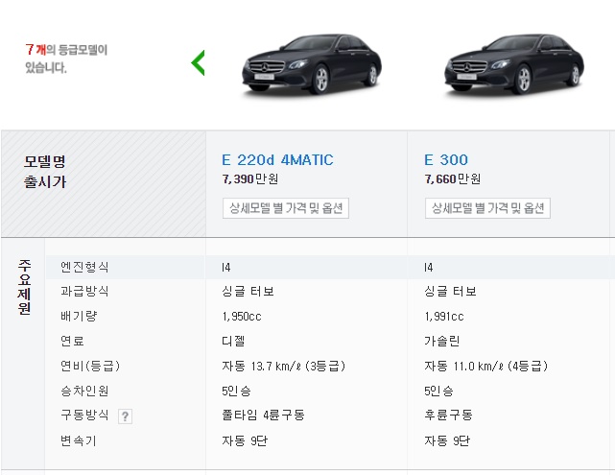
Task: Click the 7,390만원 price text
Action: pos(250,178)
